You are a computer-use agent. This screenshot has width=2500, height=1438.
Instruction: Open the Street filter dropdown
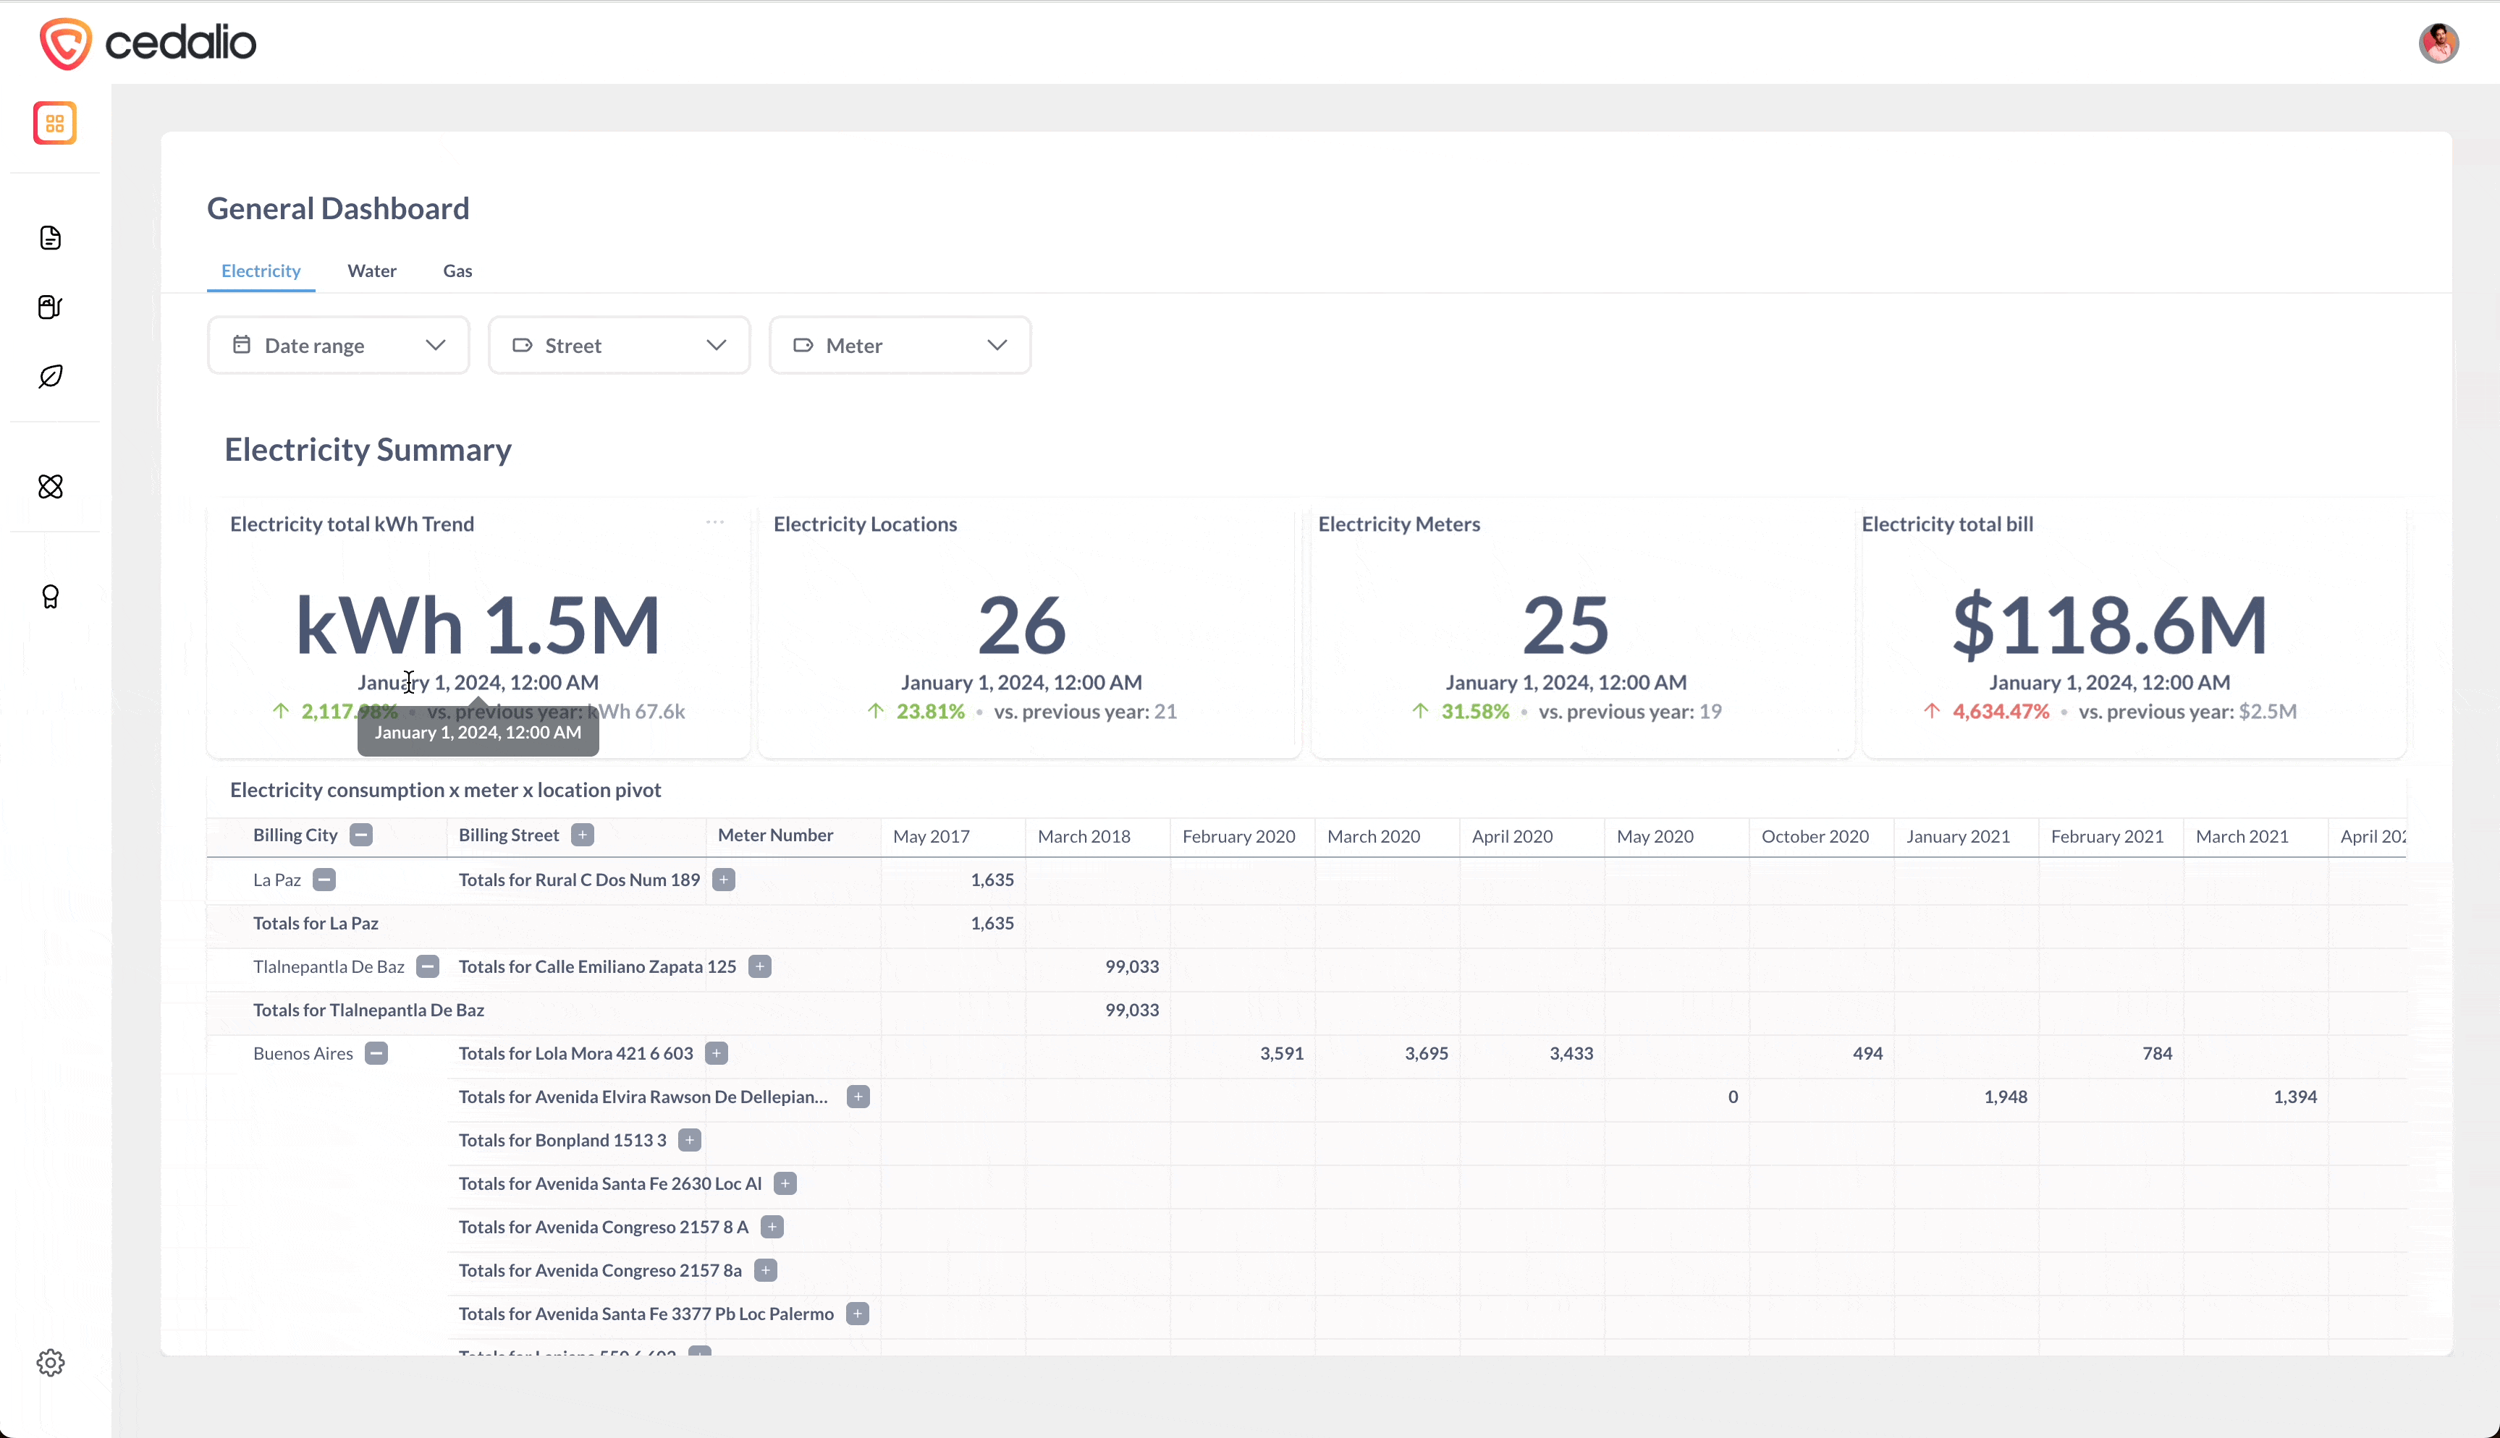point(619,346)
